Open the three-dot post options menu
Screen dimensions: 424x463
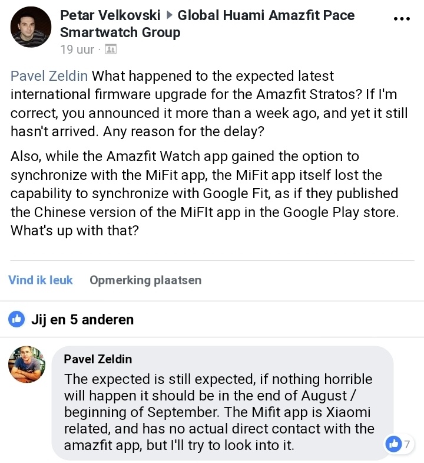point(401,19)
